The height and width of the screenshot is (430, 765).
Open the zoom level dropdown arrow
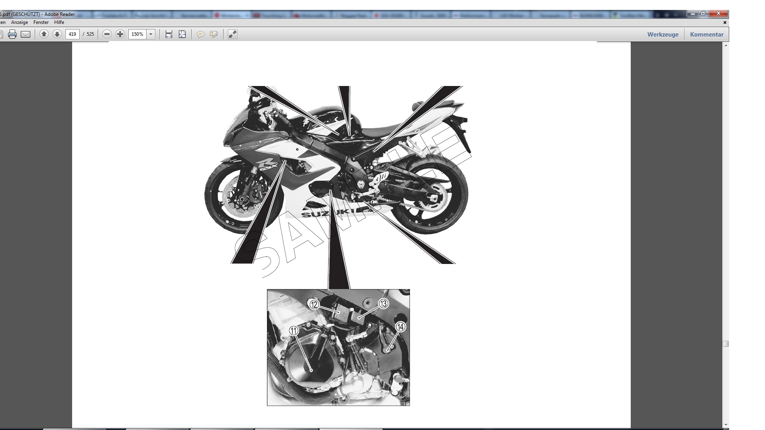click(x=151, y=34)
